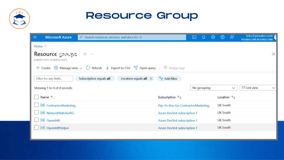Viewport: 284px width, 160px height.
Task: Click the Microsoft Azure title
Action: (x=58, y=37)
